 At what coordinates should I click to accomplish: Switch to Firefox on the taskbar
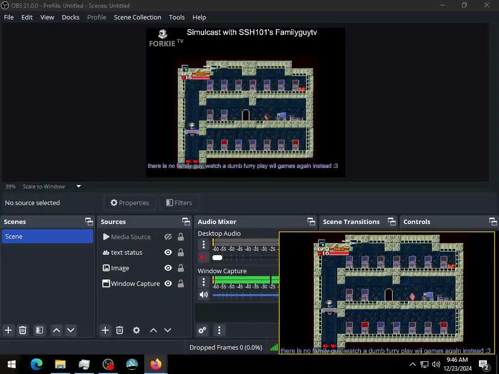point(155,364)
